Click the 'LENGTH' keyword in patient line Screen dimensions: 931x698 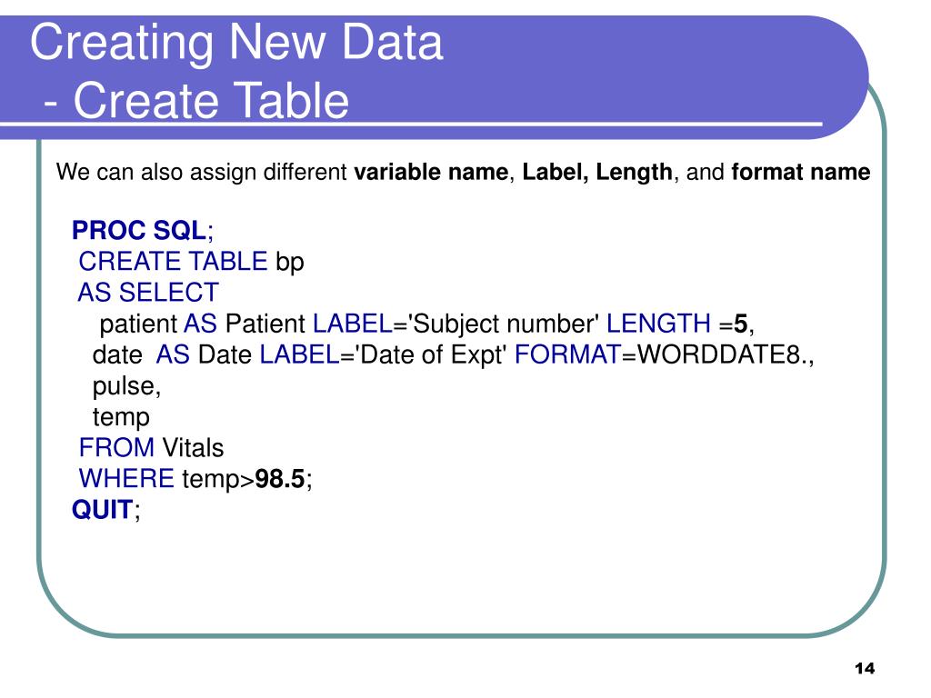point(658,324)
